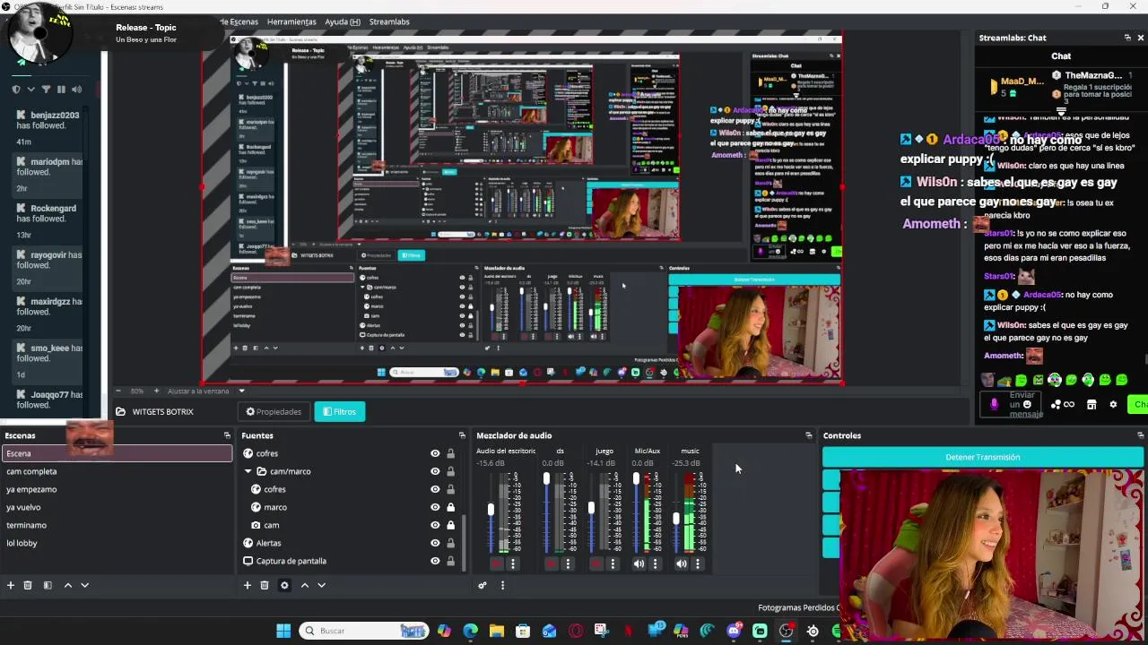Pop out the Fuentes dock panel

462,435
